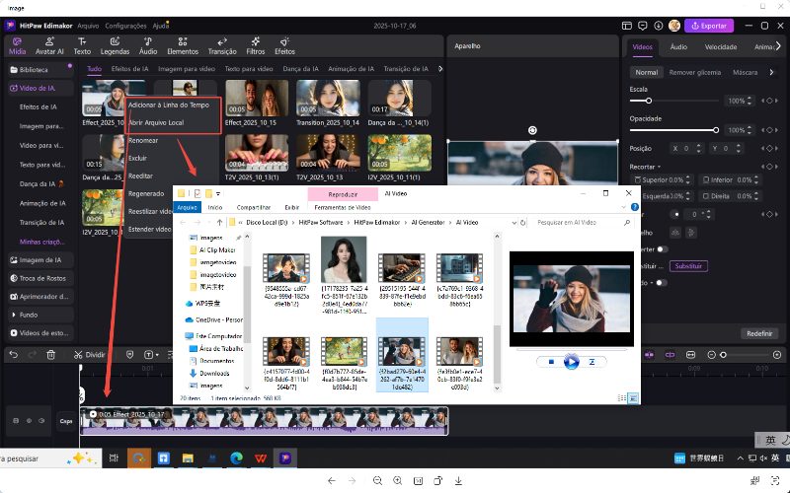Select the Legendas subtitles tool

tap(115, 44)
